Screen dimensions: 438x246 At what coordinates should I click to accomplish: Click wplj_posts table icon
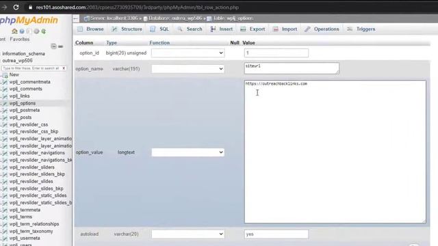click(x=5, y=118)
